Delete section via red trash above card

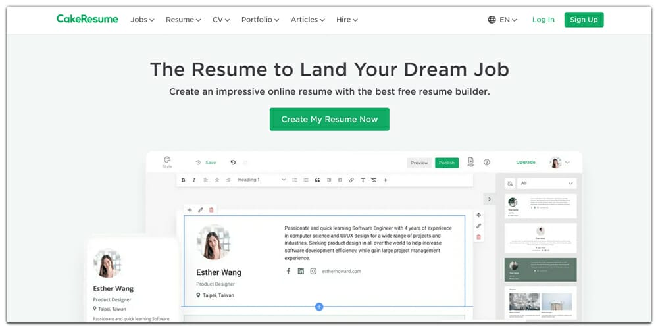[211, 210]
